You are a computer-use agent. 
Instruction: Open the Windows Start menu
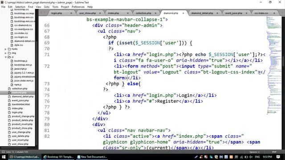(4, 157)
